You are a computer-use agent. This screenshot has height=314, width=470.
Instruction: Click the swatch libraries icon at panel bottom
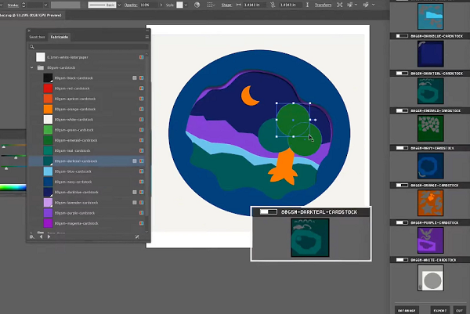click(x=32, y=236)
